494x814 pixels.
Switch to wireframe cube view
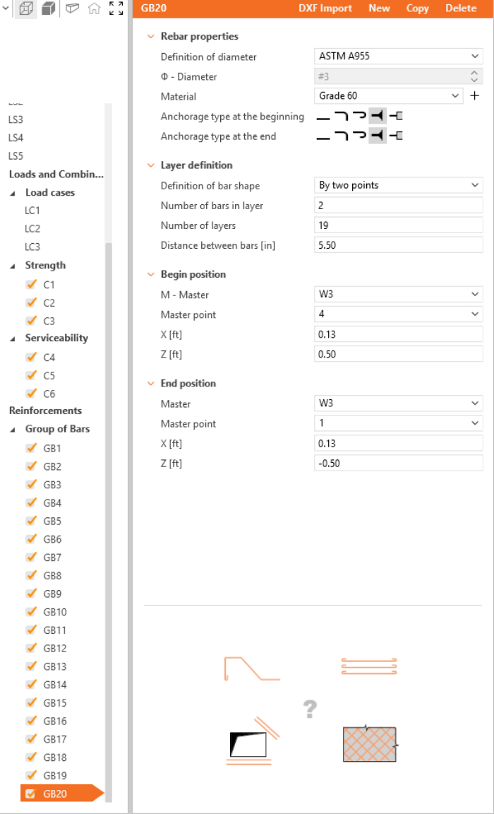click(x=26, y=8)
